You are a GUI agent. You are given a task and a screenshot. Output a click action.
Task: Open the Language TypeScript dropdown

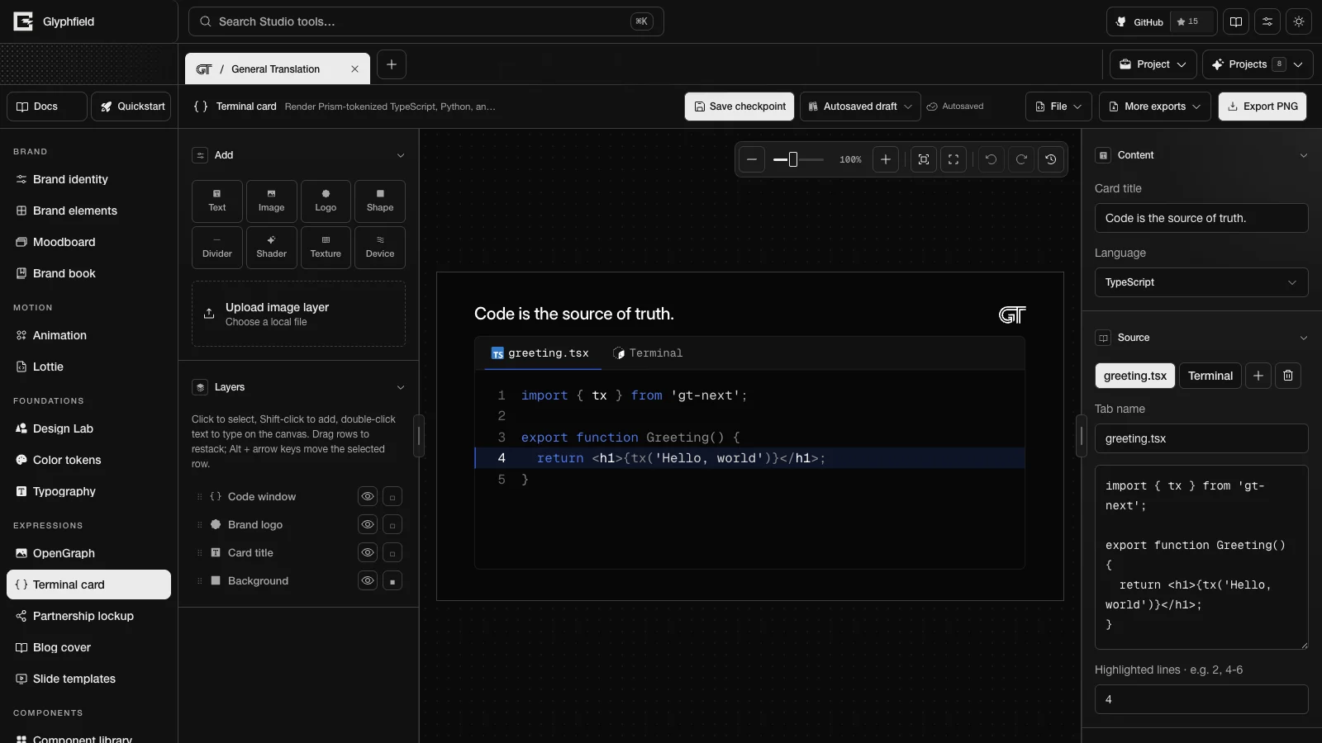coord(1201,282)
